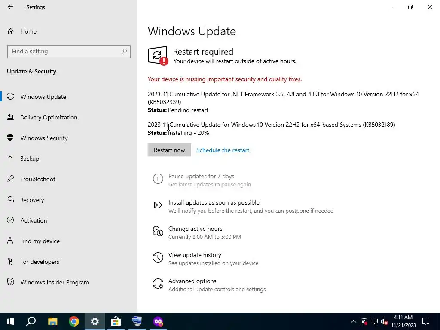Focus the Find a setting search box

[x=69, y=52]
